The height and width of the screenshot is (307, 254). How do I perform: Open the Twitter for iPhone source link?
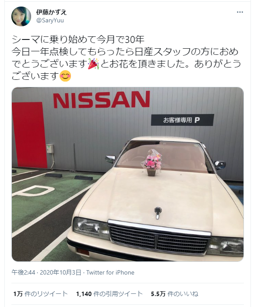click(110, 272)
